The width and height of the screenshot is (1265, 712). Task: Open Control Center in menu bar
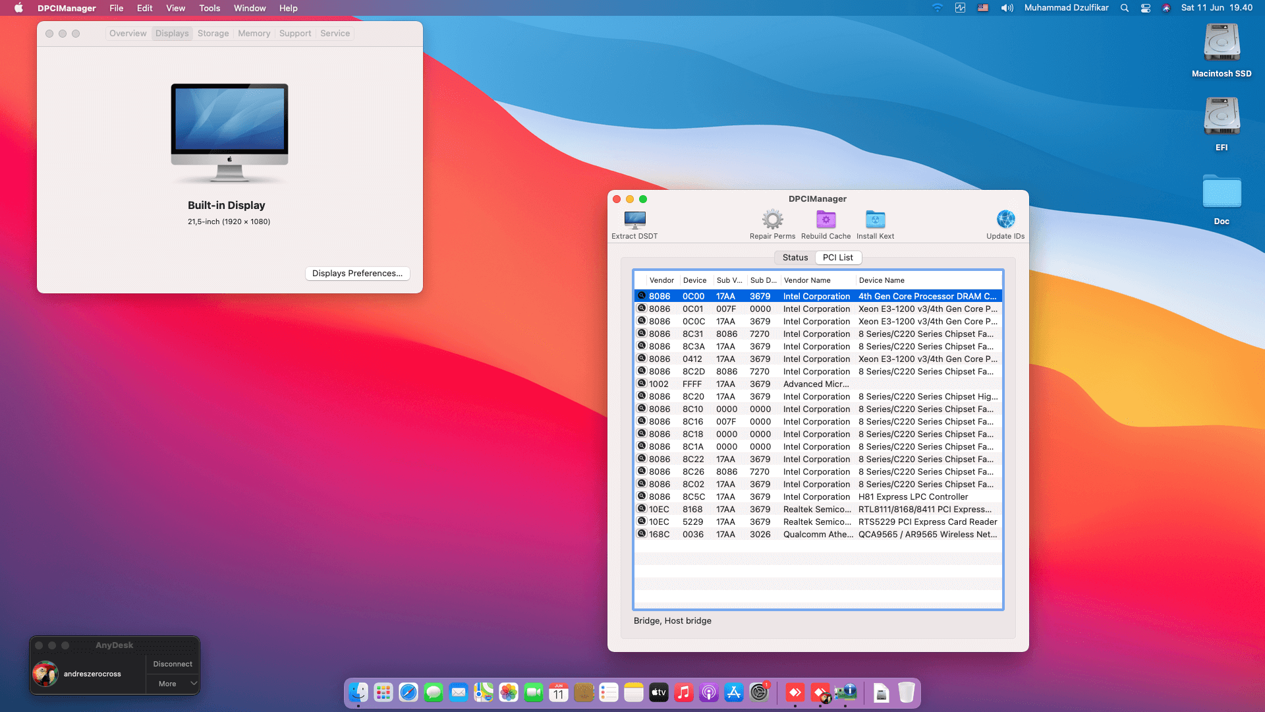(1146, 8)
